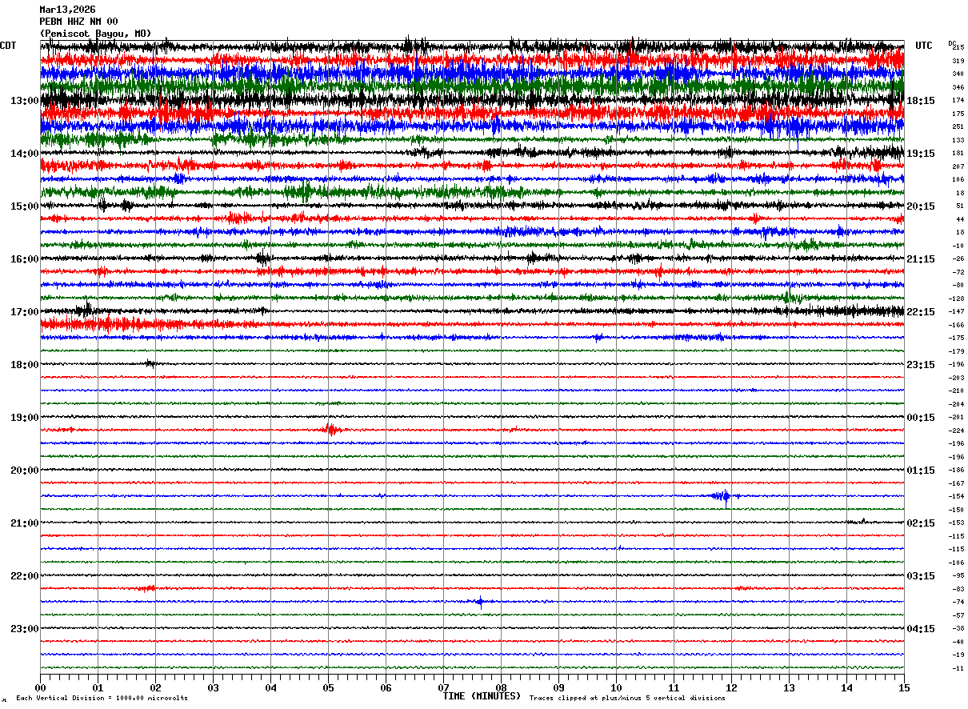
Task: Click minute tick label 02 on time axis
Action: 155,687
